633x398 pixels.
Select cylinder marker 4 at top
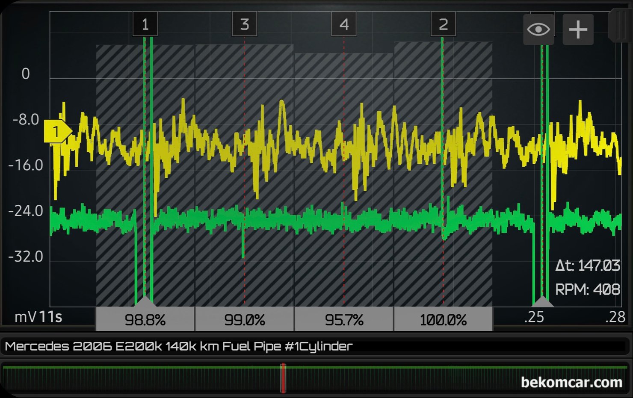click(x=344, y=24)
